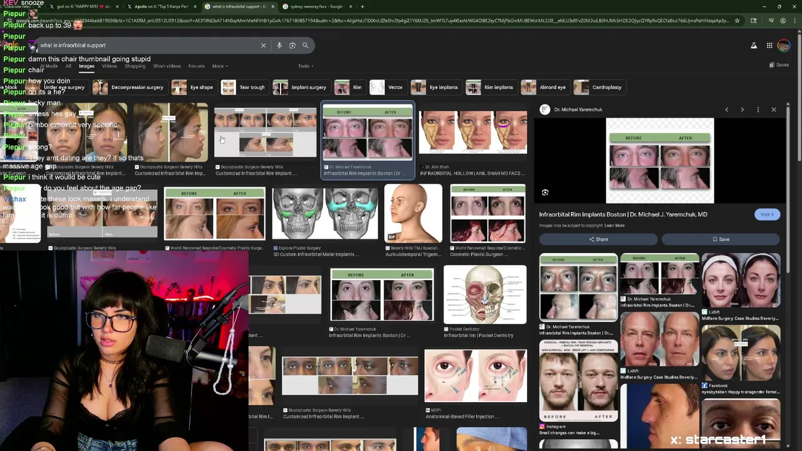
Task: Click the search query input field
Action: [147, 45]
